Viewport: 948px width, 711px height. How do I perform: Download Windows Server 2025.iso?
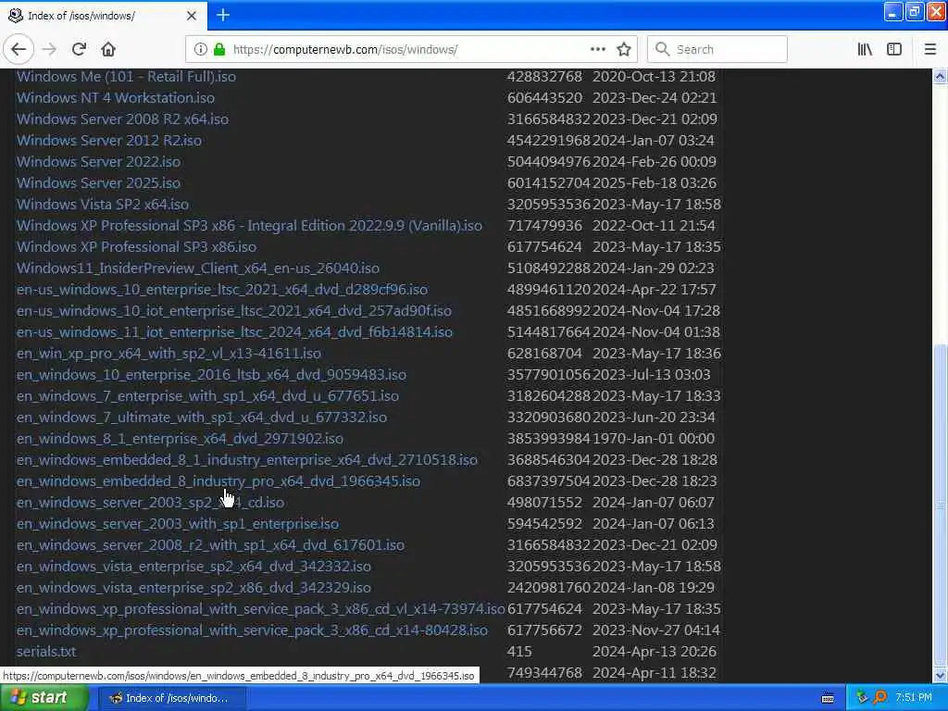pyautogui.click(x=98, y=183)
